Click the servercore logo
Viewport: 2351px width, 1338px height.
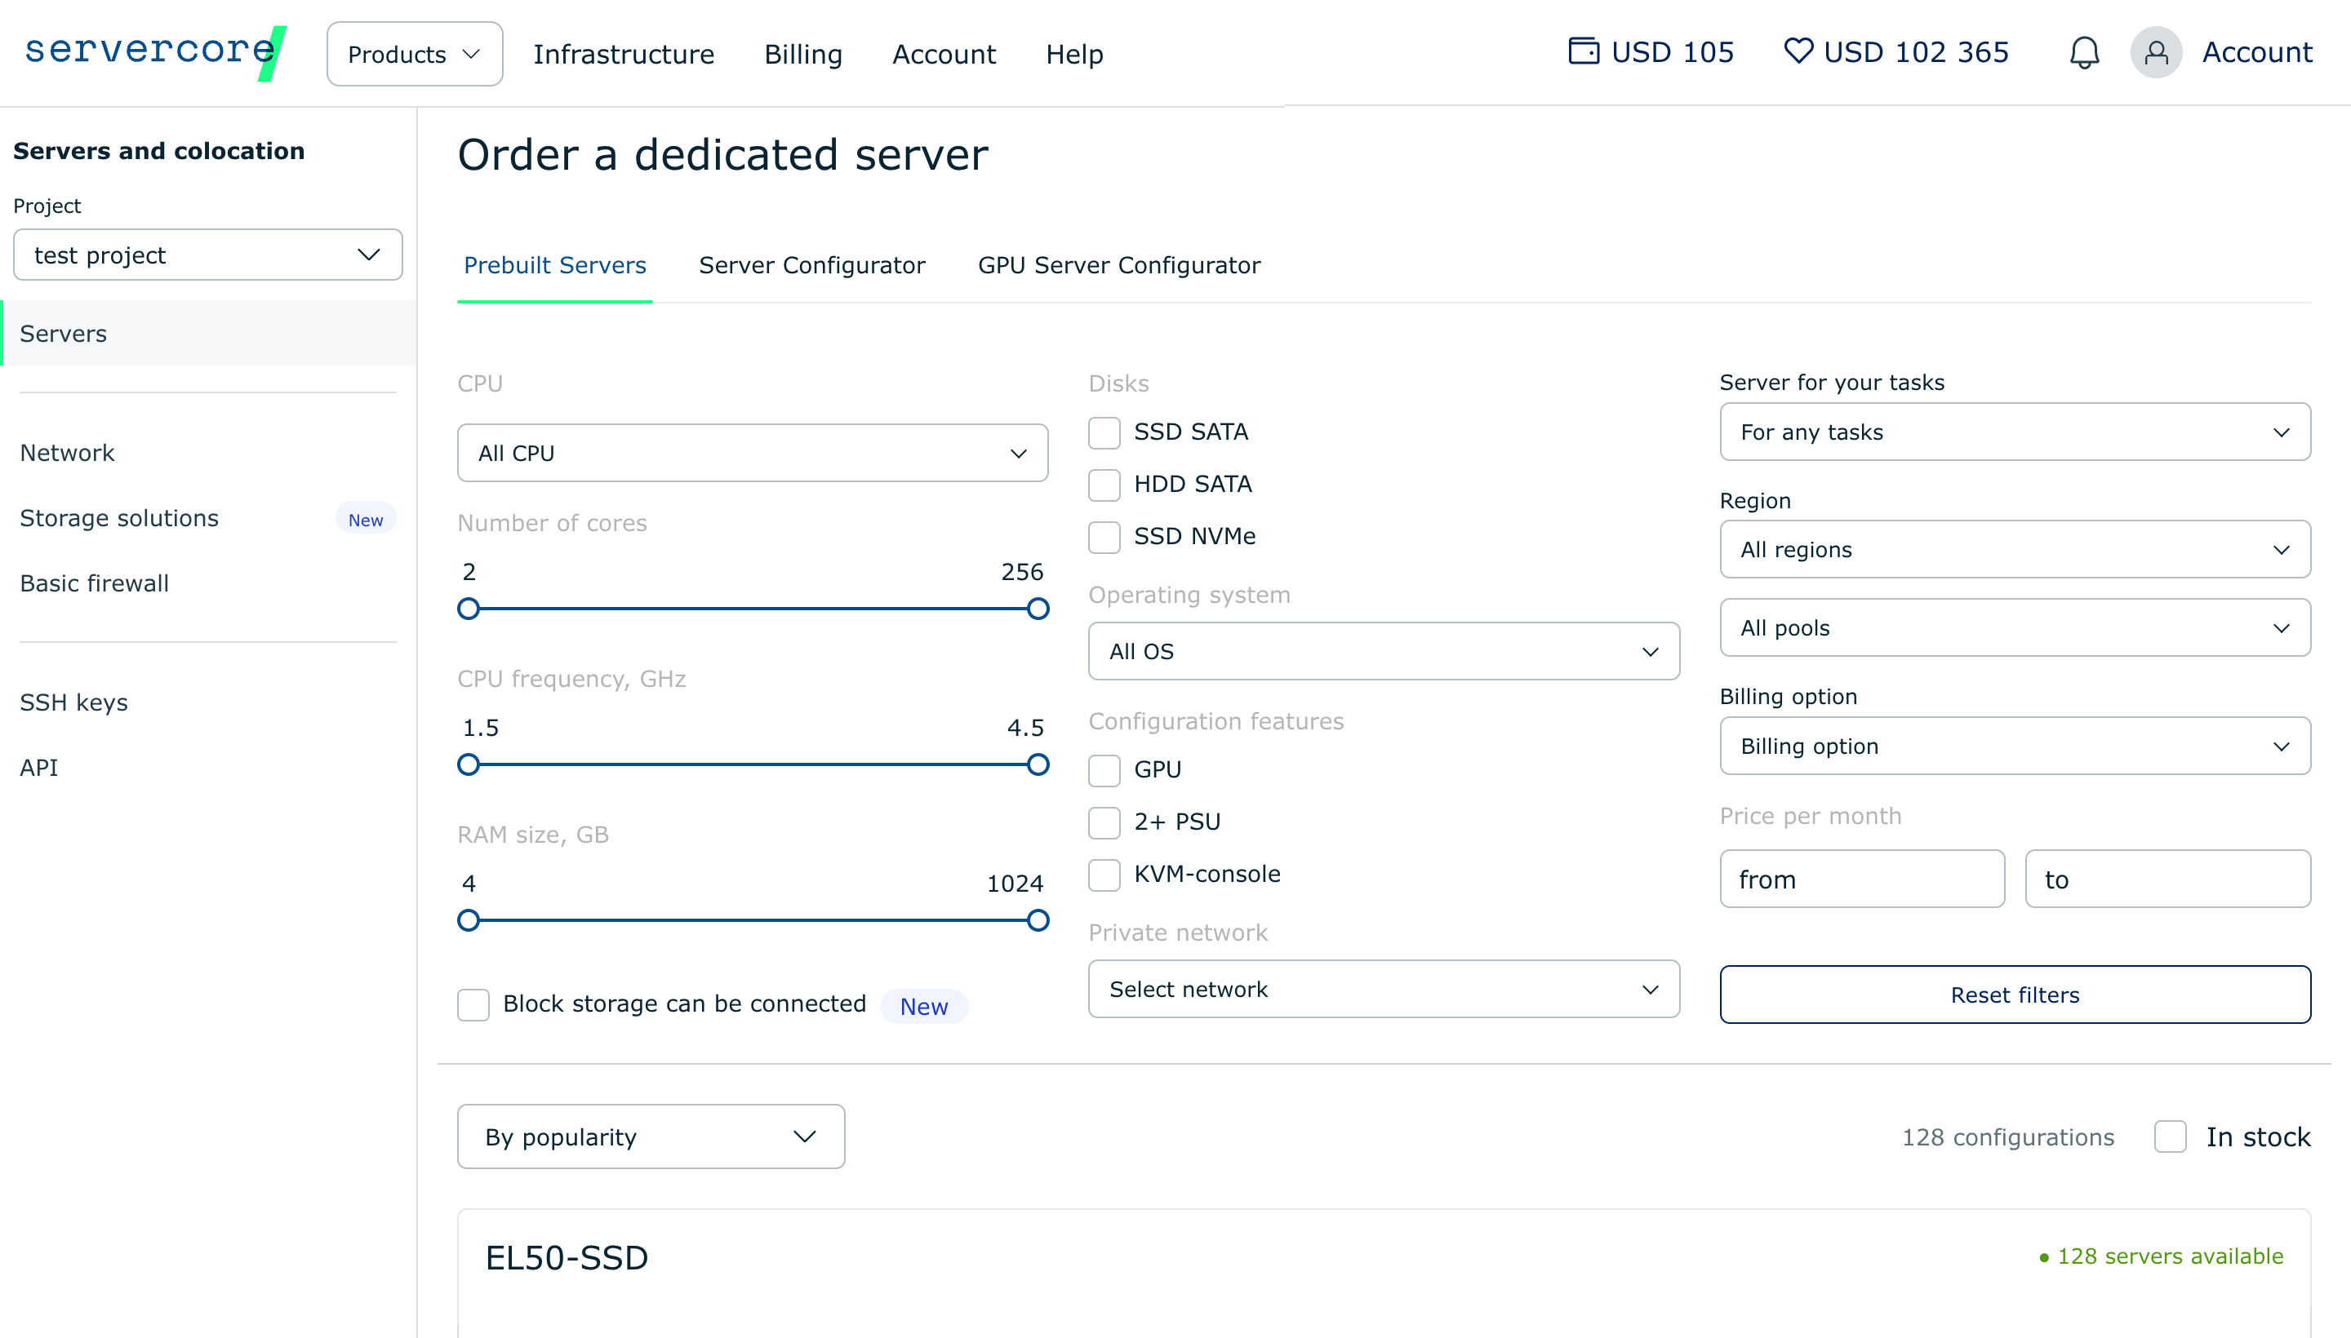(x=154, y=51)
